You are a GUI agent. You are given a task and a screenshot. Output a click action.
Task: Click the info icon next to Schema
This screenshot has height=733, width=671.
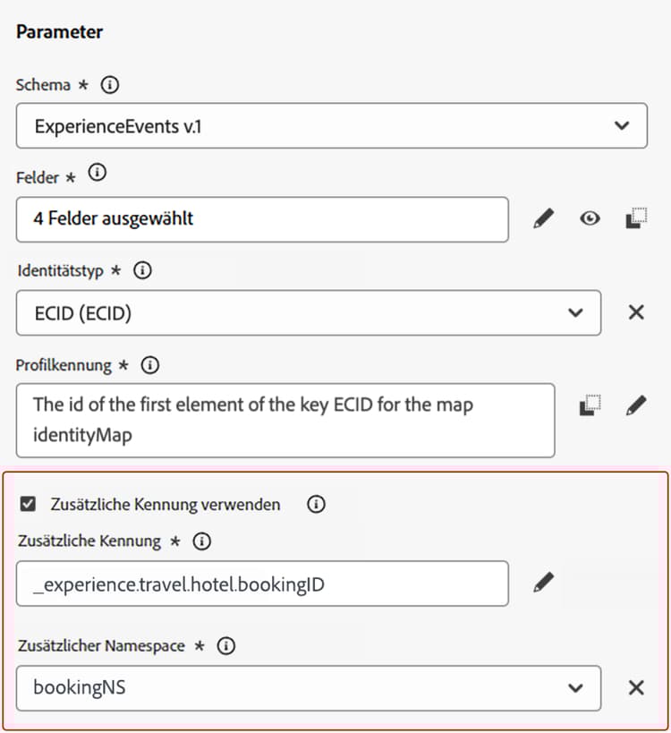pos(110,86)
